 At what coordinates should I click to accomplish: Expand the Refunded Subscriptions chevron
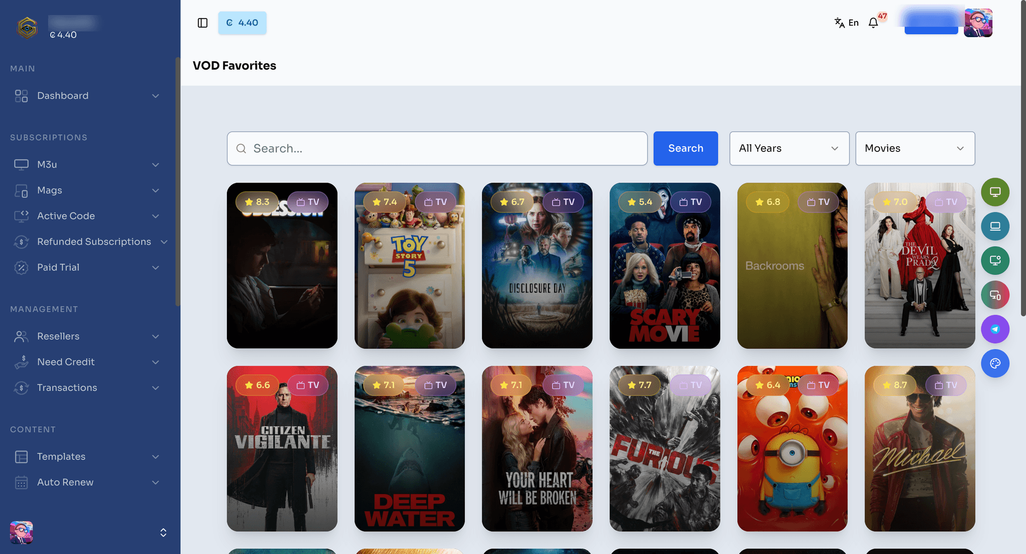[x=164, y=242]
